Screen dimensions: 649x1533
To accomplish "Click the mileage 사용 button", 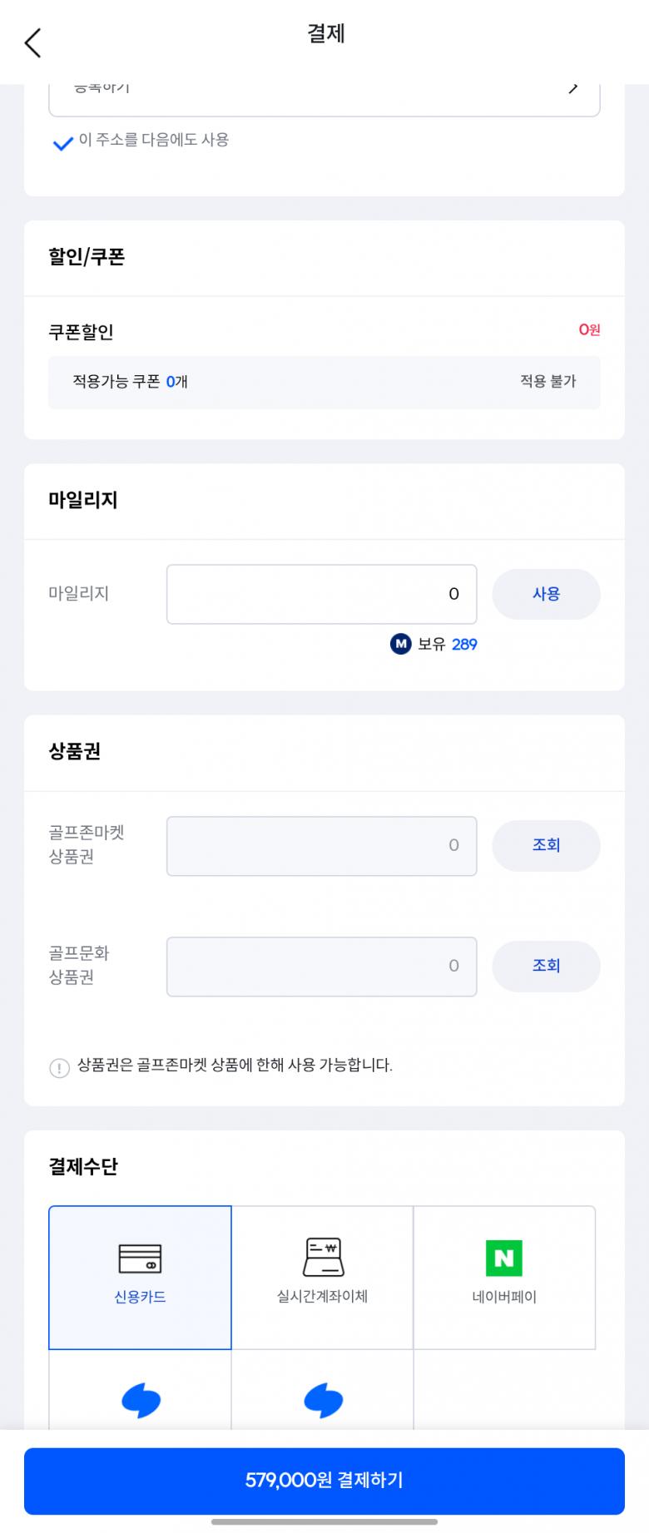I will coord(546,594).
